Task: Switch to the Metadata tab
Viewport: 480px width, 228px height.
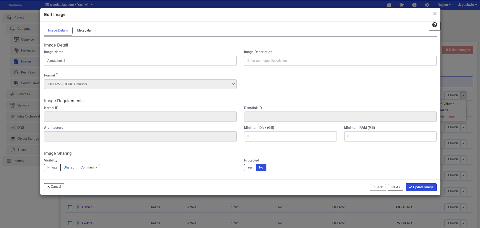Action: coord(84,30)
